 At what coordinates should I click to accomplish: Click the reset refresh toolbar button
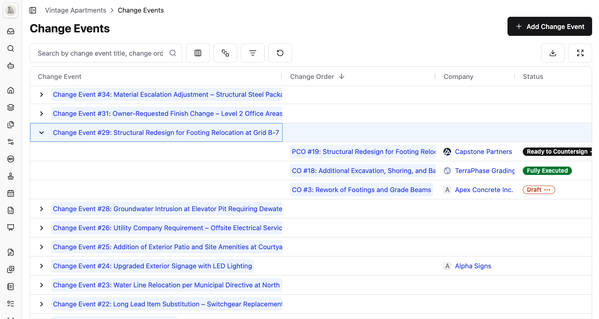click(x=280, y=53)
